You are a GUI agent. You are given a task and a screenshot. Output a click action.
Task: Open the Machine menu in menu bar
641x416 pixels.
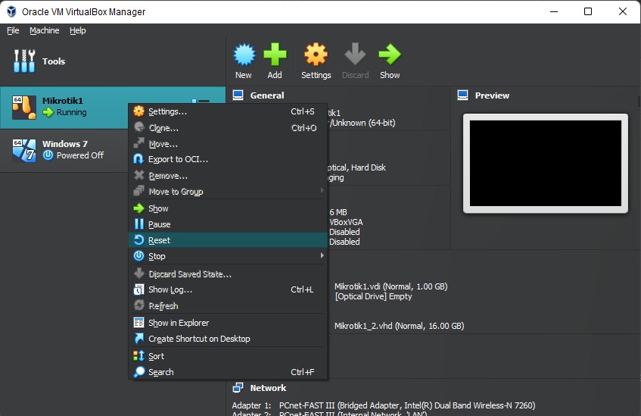pyautogui.click(x=44, y=30)
